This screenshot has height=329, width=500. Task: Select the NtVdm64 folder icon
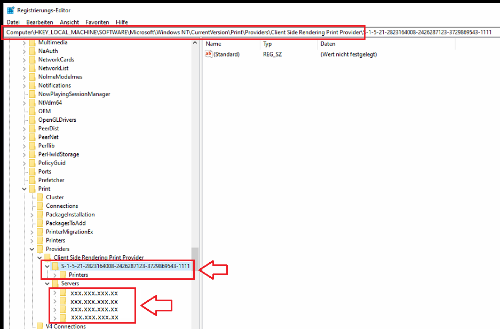point(32,103)
